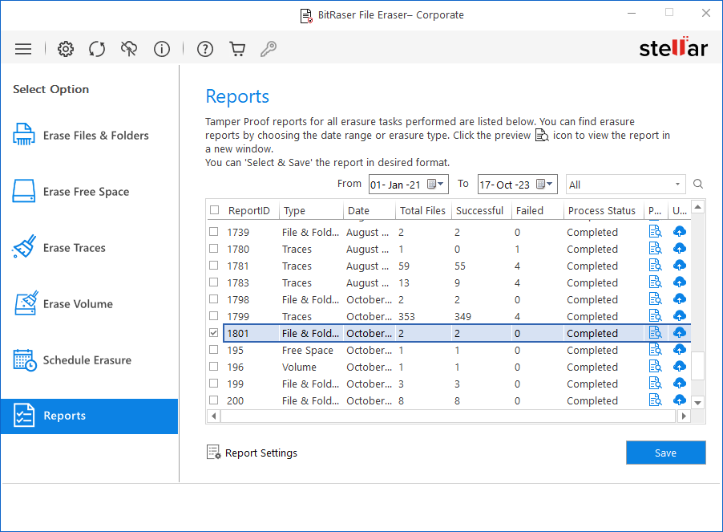Preview report 1781

(655, 266)
